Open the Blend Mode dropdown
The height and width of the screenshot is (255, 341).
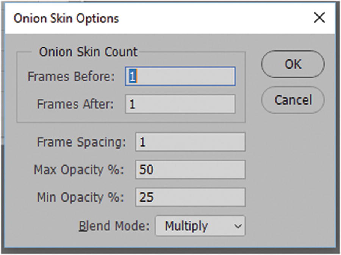point(200,226)
